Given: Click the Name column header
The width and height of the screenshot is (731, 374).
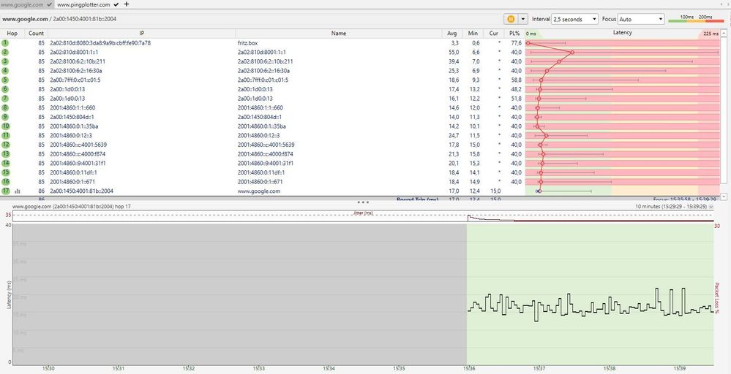Looking at the screenshot, I should point(339,34).
